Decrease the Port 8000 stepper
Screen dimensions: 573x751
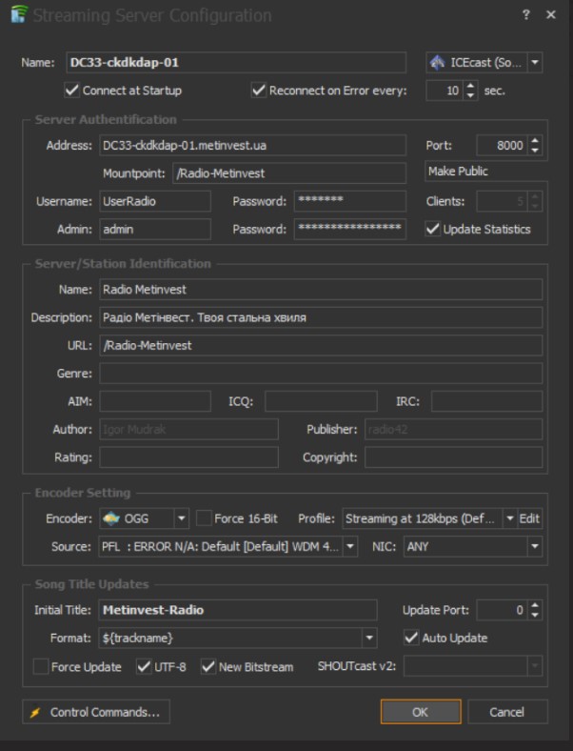[535, 150]
